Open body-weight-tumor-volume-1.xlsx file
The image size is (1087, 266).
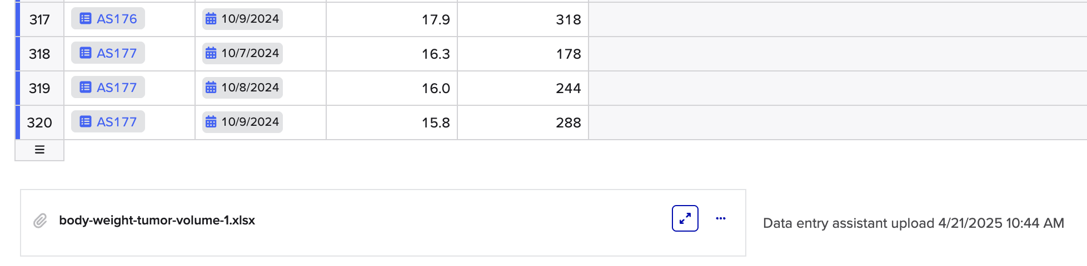click(x=157, y=221)
